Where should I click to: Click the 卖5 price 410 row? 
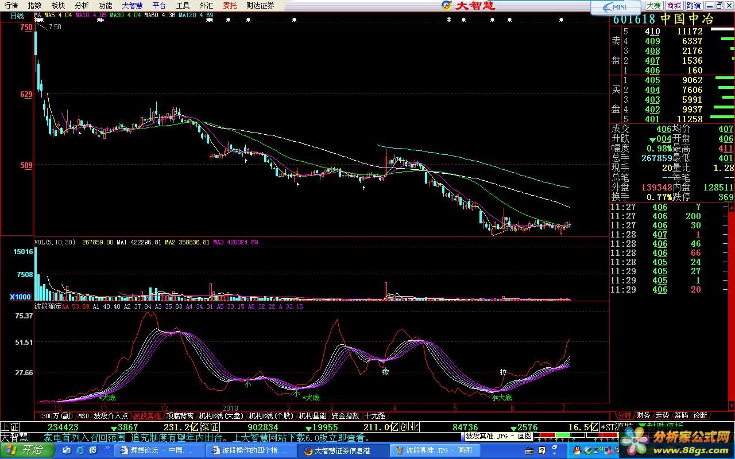pyautogui.click(x=672, y=32)
